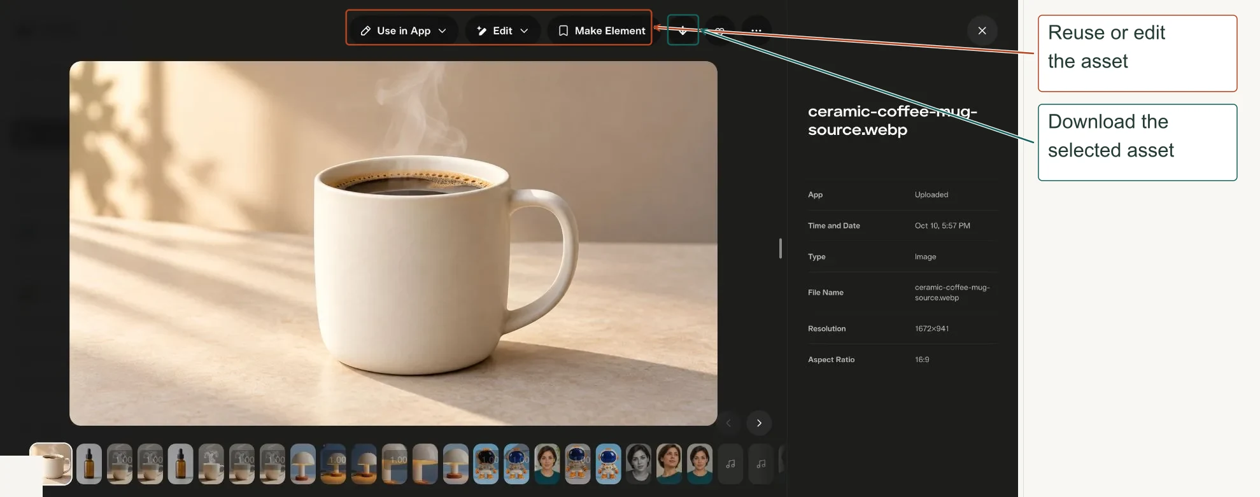The width and height of the screenshot is (1260, 497).
Task: Select the astronaut thumbnail without 1.00 label
Action: tap(608, 464)
